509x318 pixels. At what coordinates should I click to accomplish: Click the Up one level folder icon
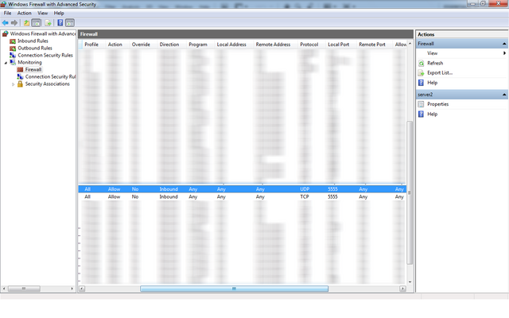tap(26, 23)
